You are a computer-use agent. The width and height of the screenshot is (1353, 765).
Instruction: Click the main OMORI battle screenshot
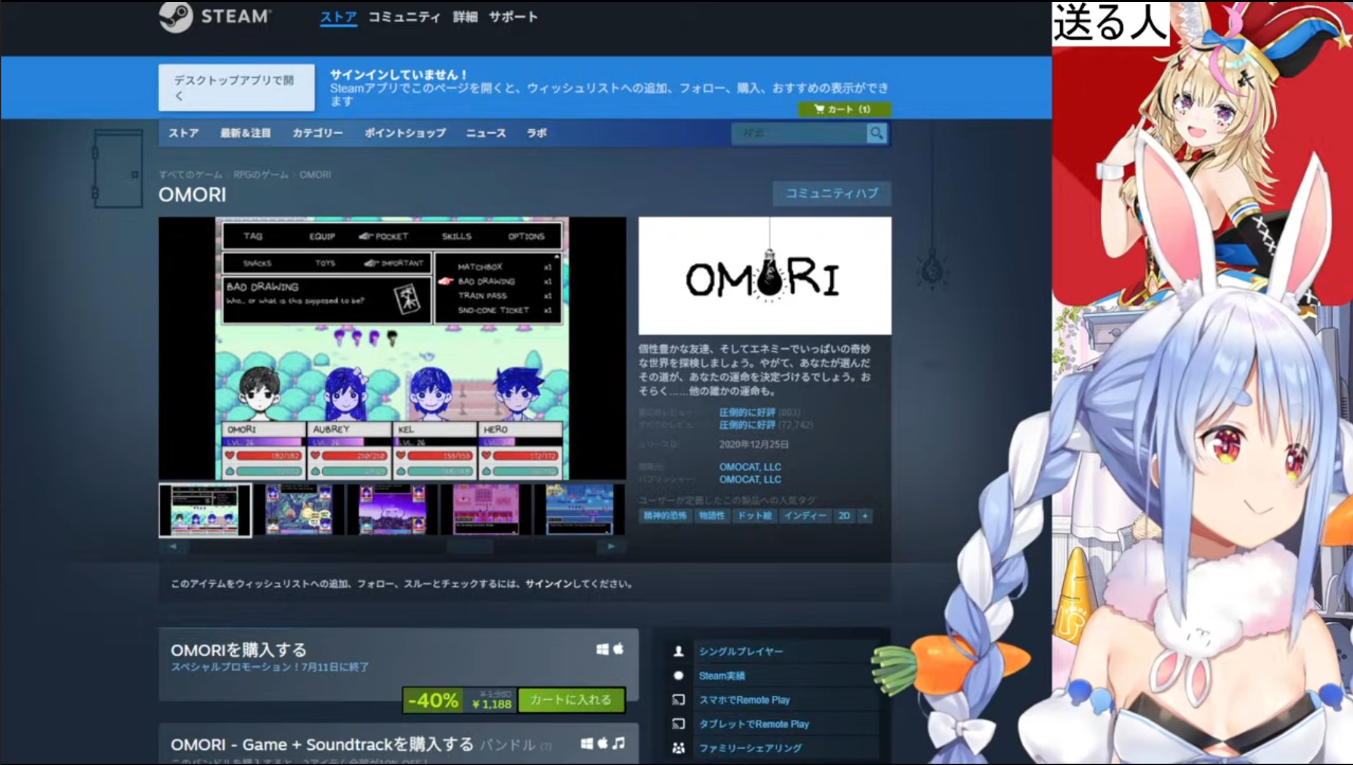point(392,348)
